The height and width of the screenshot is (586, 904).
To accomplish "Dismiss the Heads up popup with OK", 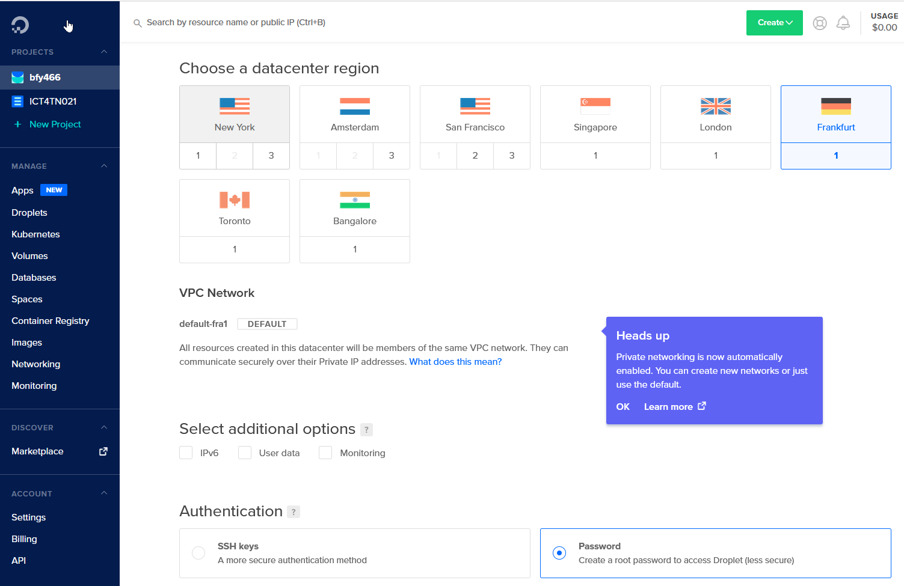I will (x=623, y=407).
